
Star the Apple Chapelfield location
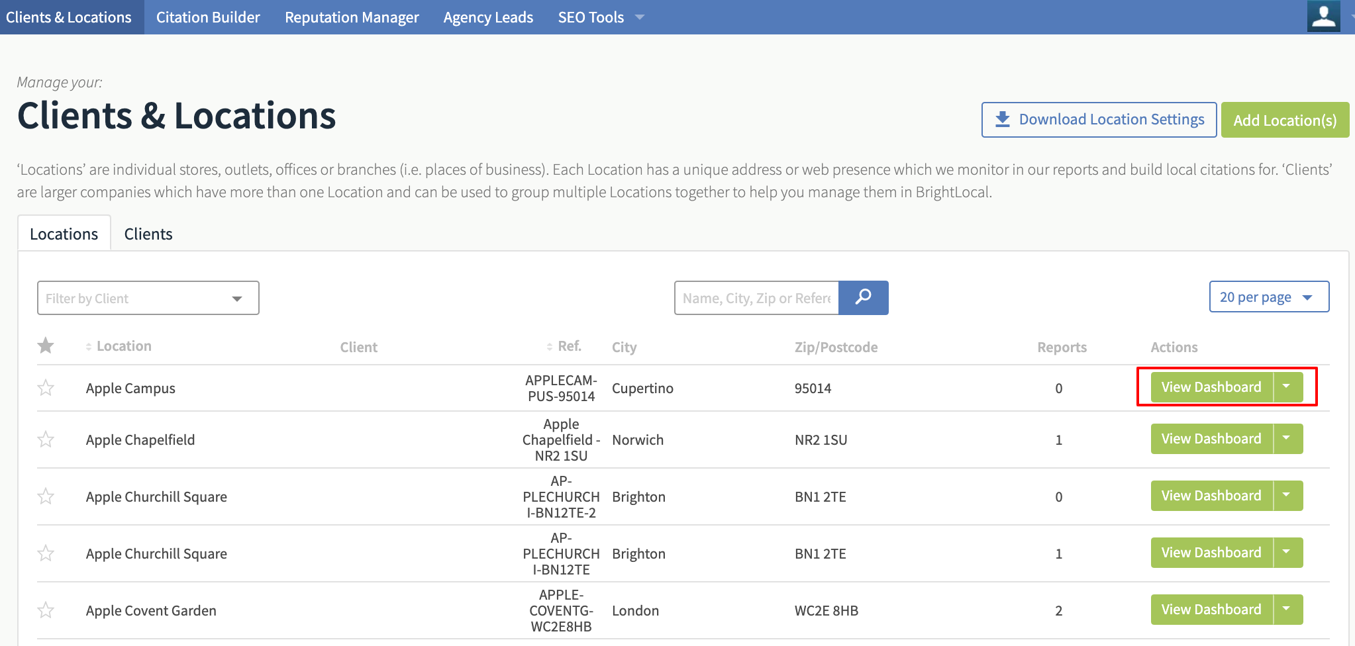(x=46, y=439)
